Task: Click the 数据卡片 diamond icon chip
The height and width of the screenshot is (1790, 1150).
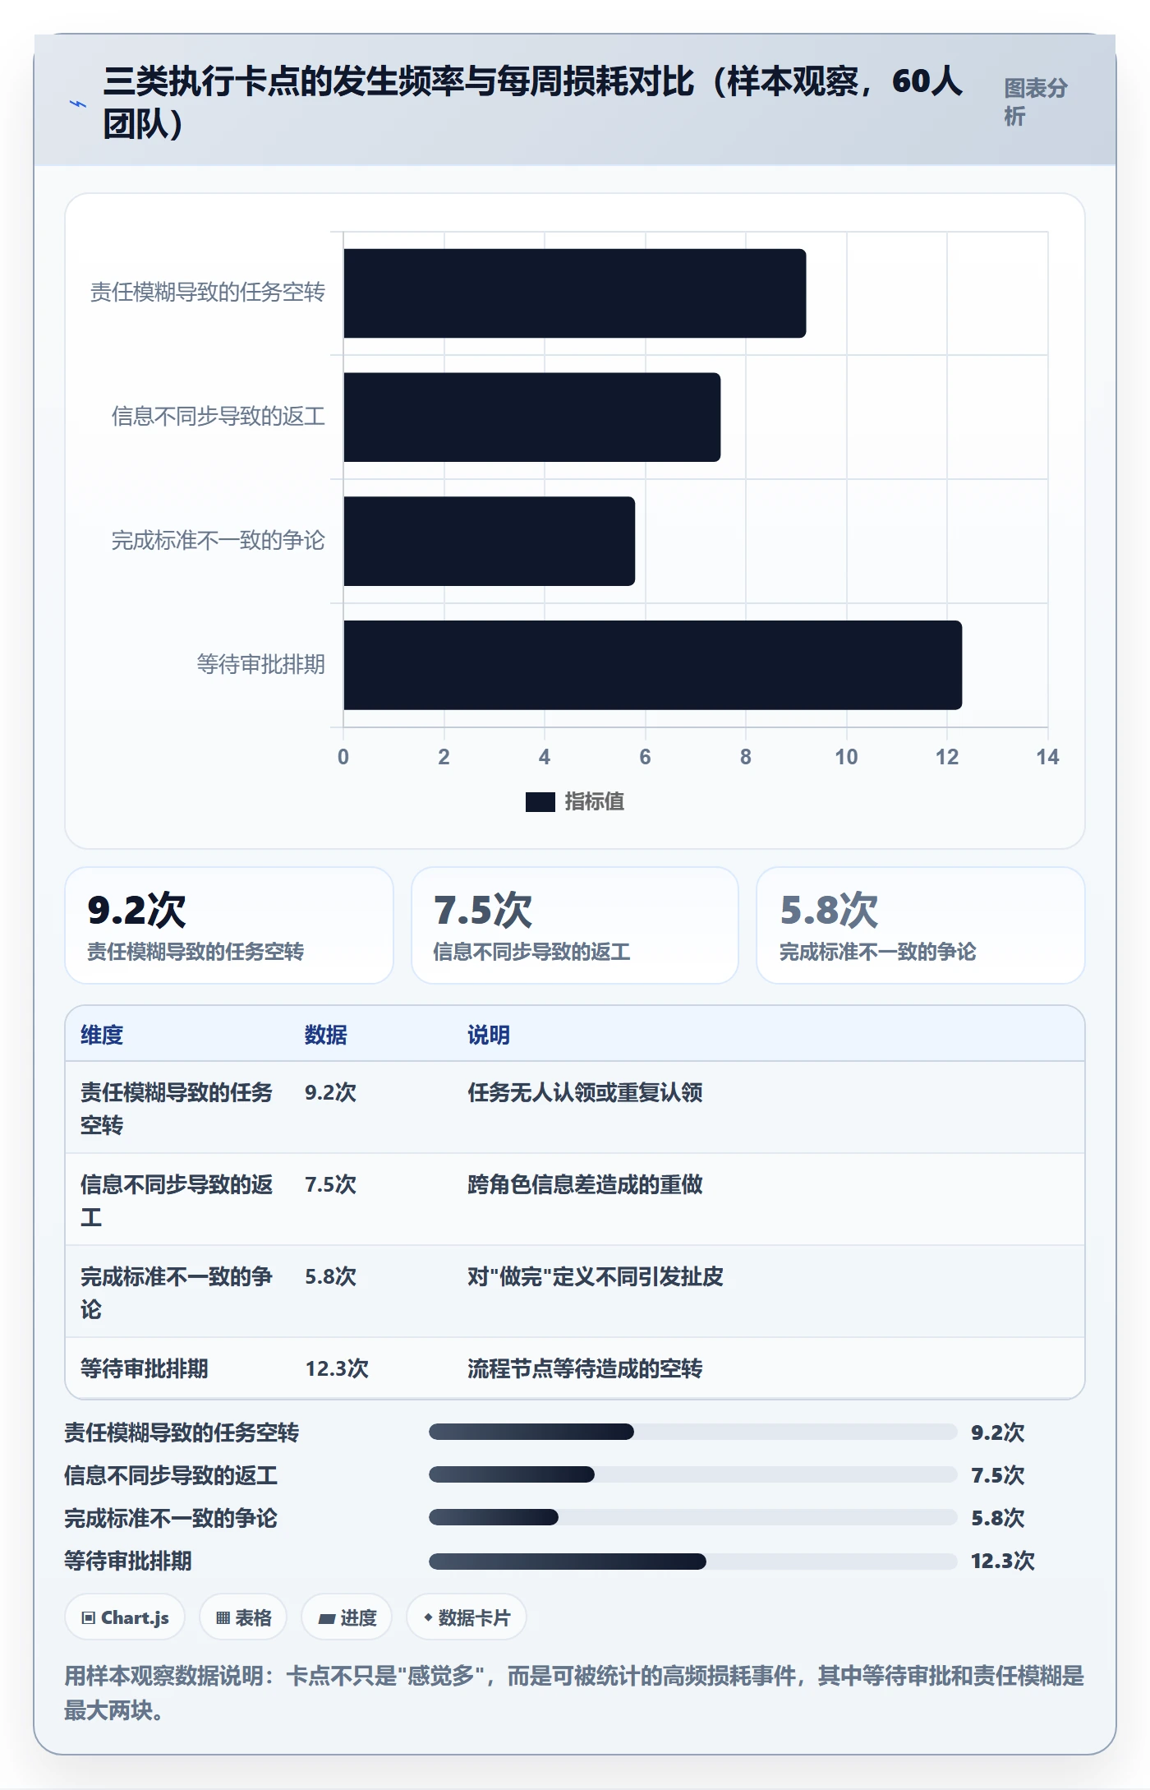Action: [x=467, y=1617]
